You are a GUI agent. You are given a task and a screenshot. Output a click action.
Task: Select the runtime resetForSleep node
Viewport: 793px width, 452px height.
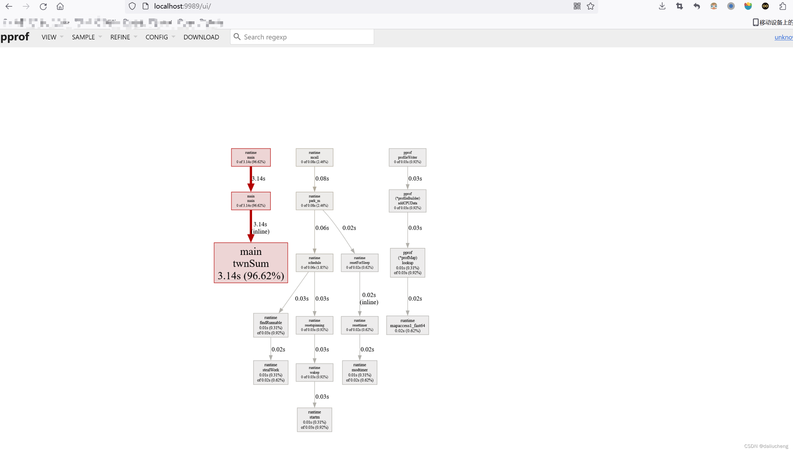[359, 263]
